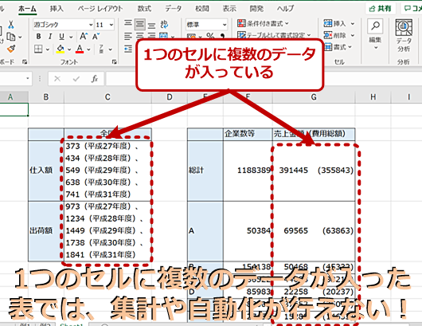Open the font size 11 dropdown
This screenshot has height=326, width=422.
tap(111, 25)
